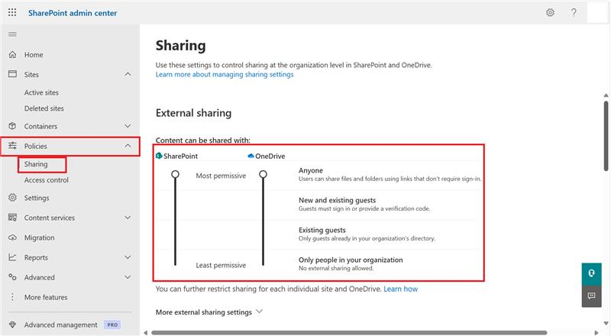Click the Migration cloud icon
Screen dimensions: 611x336
click(x=12, y=237)
